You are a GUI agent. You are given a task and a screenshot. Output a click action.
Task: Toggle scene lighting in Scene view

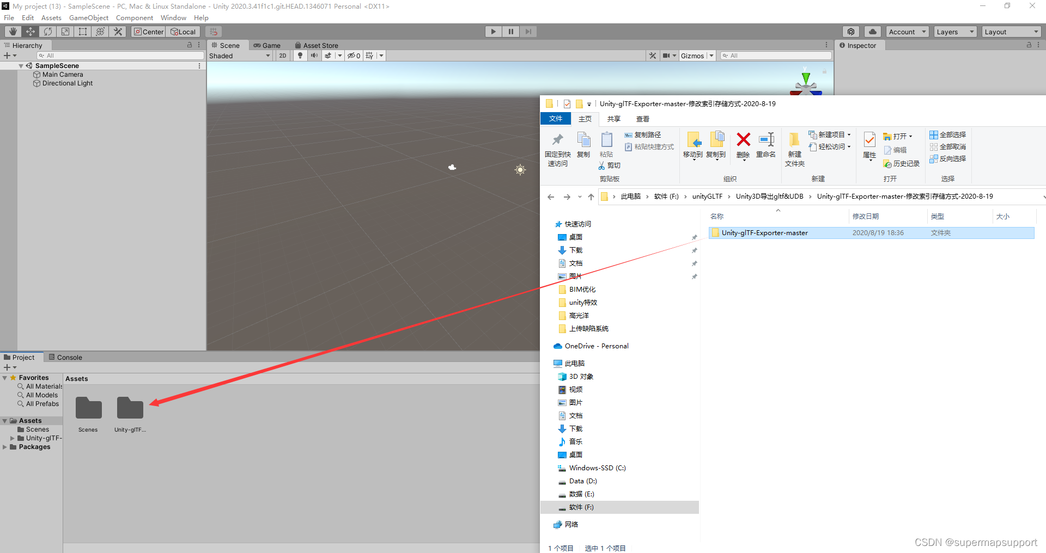click(x=300, y=55)
